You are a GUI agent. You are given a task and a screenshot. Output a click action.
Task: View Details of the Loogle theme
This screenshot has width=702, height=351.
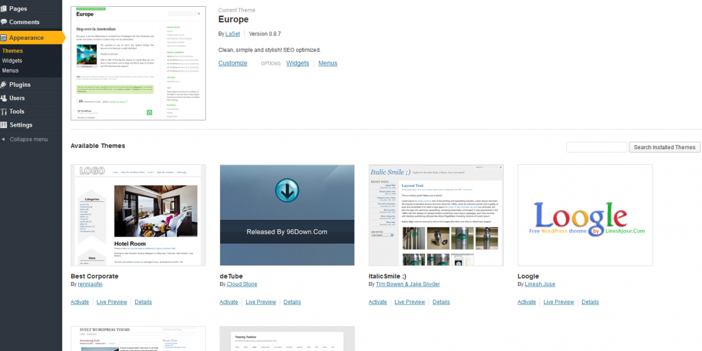(x=590, y=302)
